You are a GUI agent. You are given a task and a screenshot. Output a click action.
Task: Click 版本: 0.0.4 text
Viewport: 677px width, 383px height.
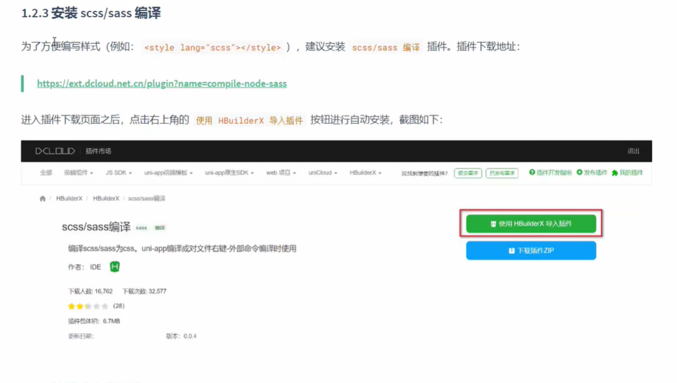[x=182, y=336]
